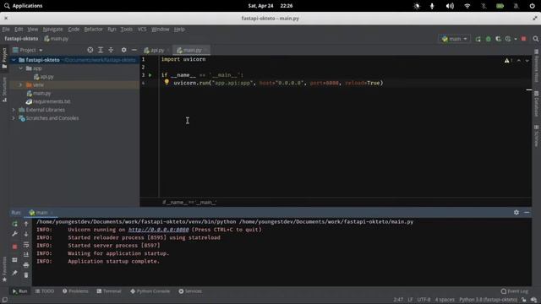Click the run gutter arrow on line 3

pos(150,75)
